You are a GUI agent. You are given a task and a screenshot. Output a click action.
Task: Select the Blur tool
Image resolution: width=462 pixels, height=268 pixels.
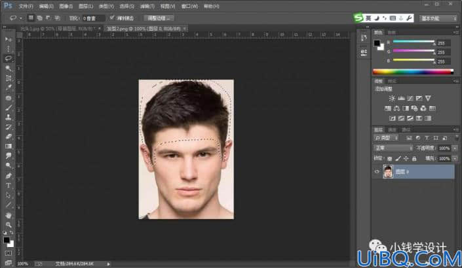point(9,156)
